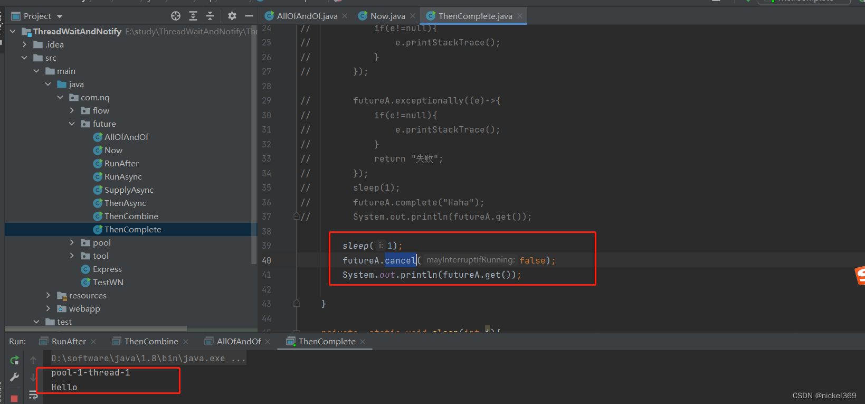Switch to AllOfAndOf.java editor tab
Screen dimensions: 865x404
[307, 16]
